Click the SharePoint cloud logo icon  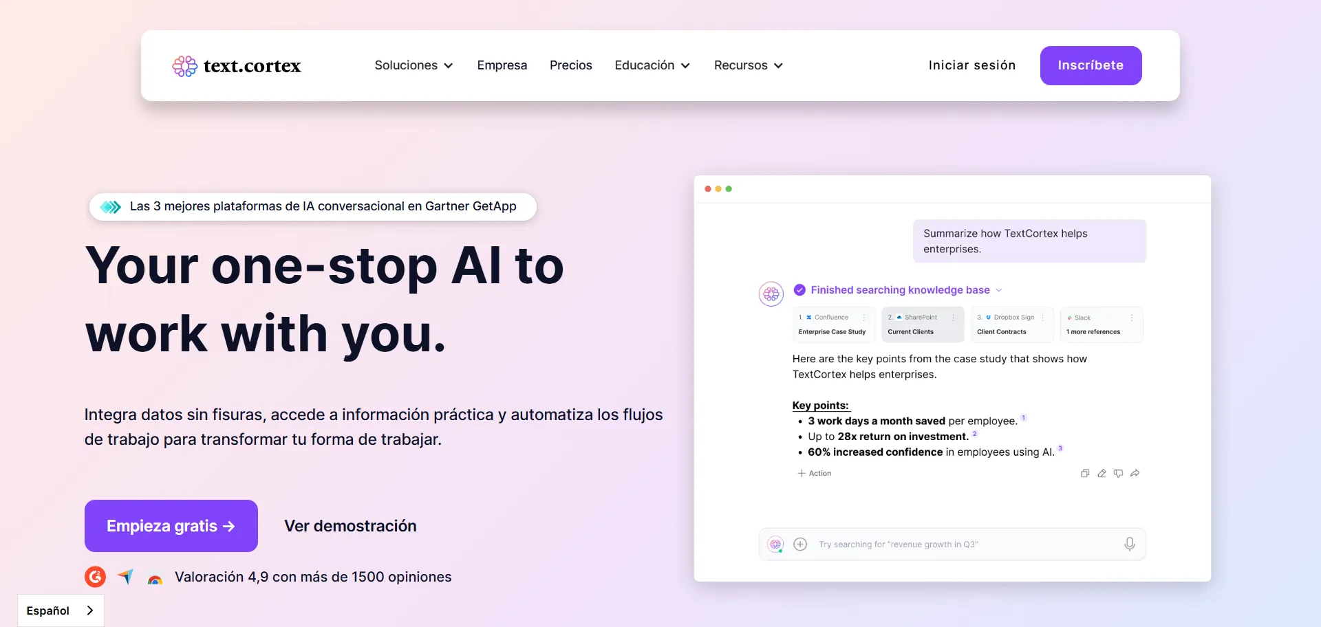click(x=899, y=318)
